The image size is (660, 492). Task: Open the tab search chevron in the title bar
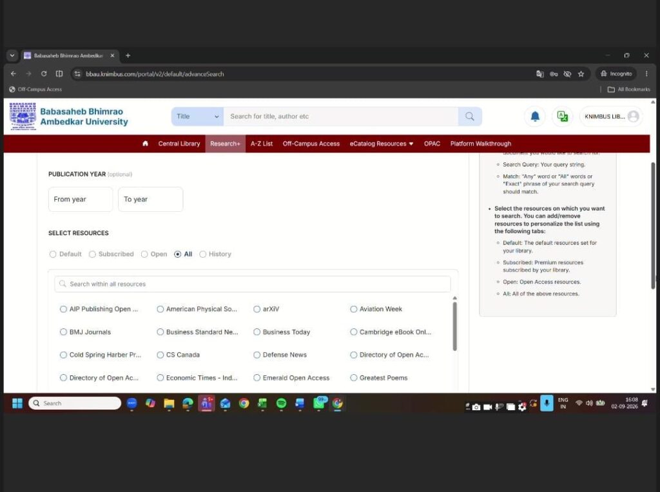click(12, 55)
